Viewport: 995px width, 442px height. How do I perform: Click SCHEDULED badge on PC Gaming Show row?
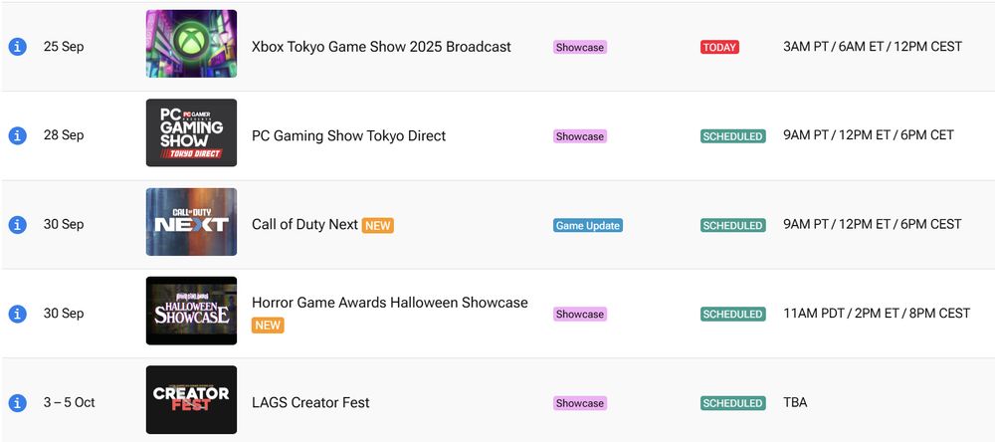733,136
